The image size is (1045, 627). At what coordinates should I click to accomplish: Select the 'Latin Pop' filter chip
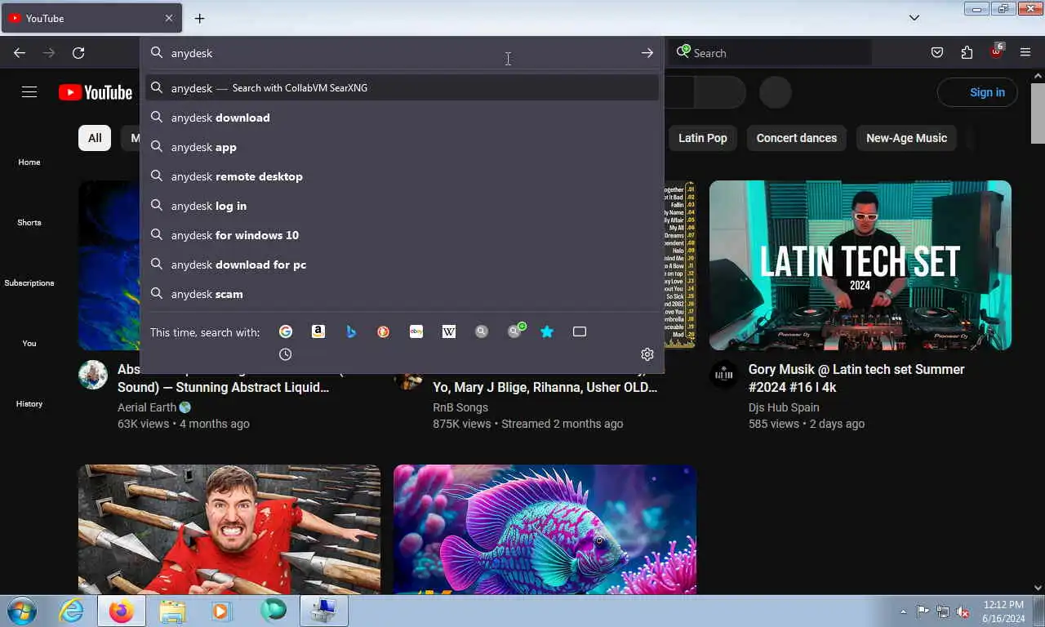coord(703,138)
